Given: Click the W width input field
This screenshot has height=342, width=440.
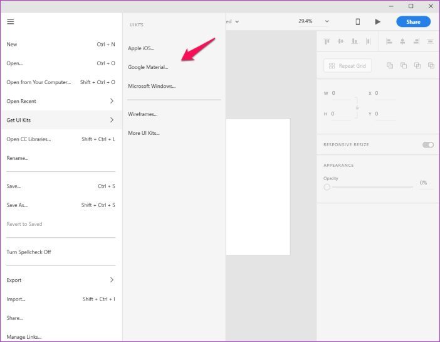Looking at the screenshot, I should point(341,94).
